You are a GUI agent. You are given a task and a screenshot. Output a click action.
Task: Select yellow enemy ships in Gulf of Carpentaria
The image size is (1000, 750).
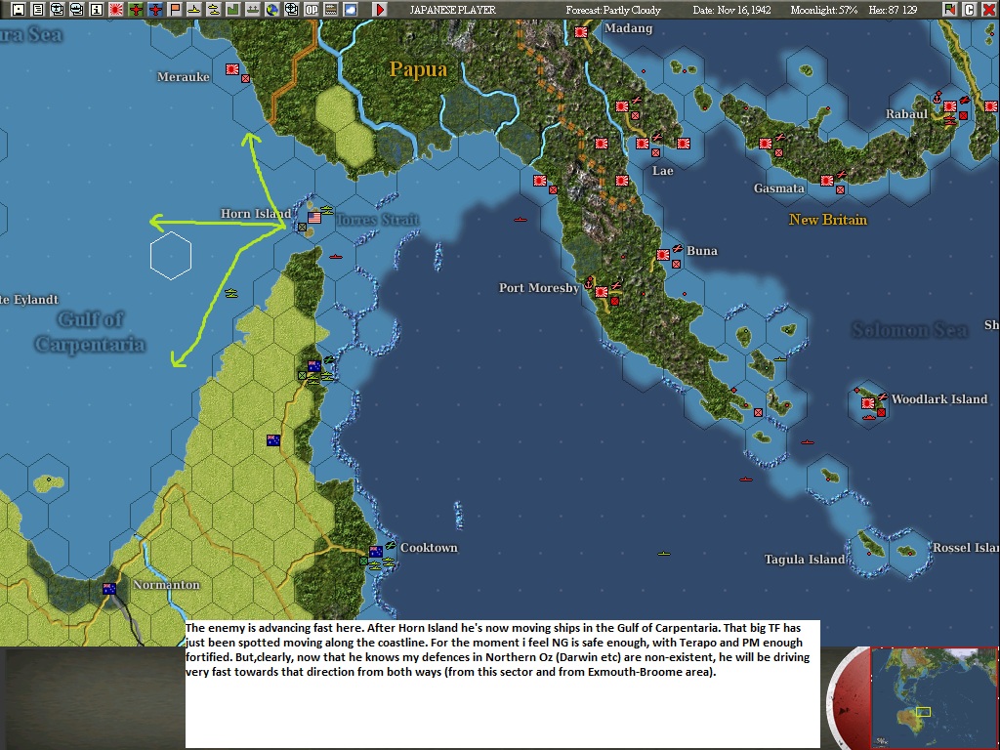tap(231, 293)
